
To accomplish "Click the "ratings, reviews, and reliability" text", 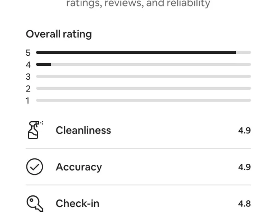I will [x=138, y=4].
